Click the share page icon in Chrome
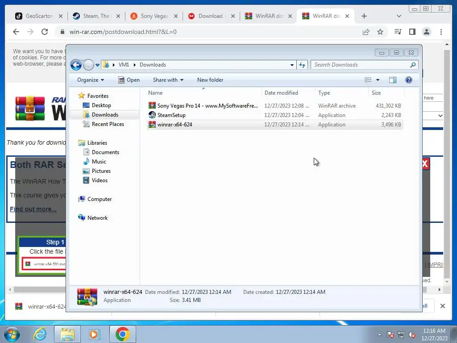Viewport: 457px width, 343px height. 366,32
